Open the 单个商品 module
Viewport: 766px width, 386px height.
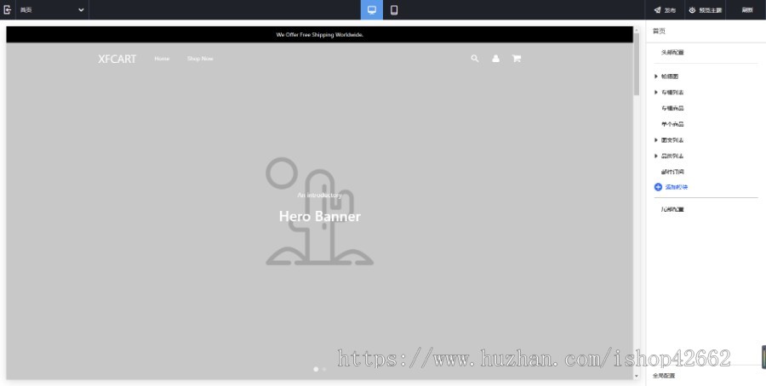[x=672, y=124]
